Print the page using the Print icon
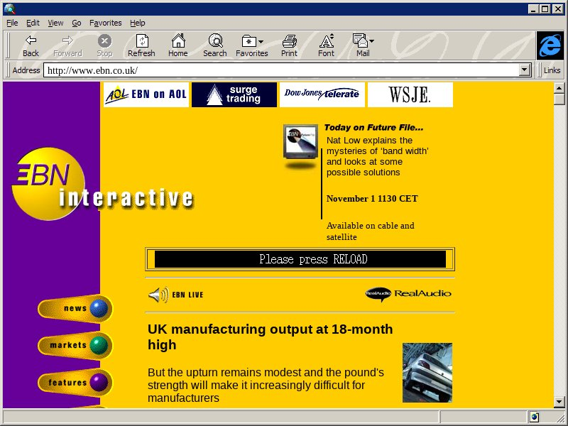This screenshot has width=568, height=426. click(289, 45)
